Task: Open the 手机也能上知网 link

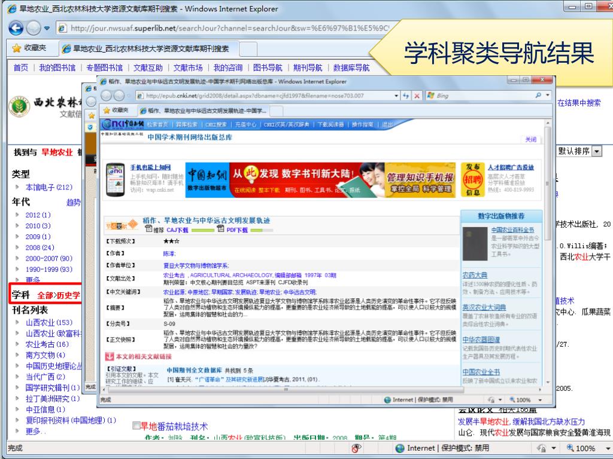Action: [x=150, y=167]
